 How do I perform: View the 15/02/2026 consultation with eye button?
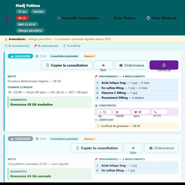[x=133, y=148]
